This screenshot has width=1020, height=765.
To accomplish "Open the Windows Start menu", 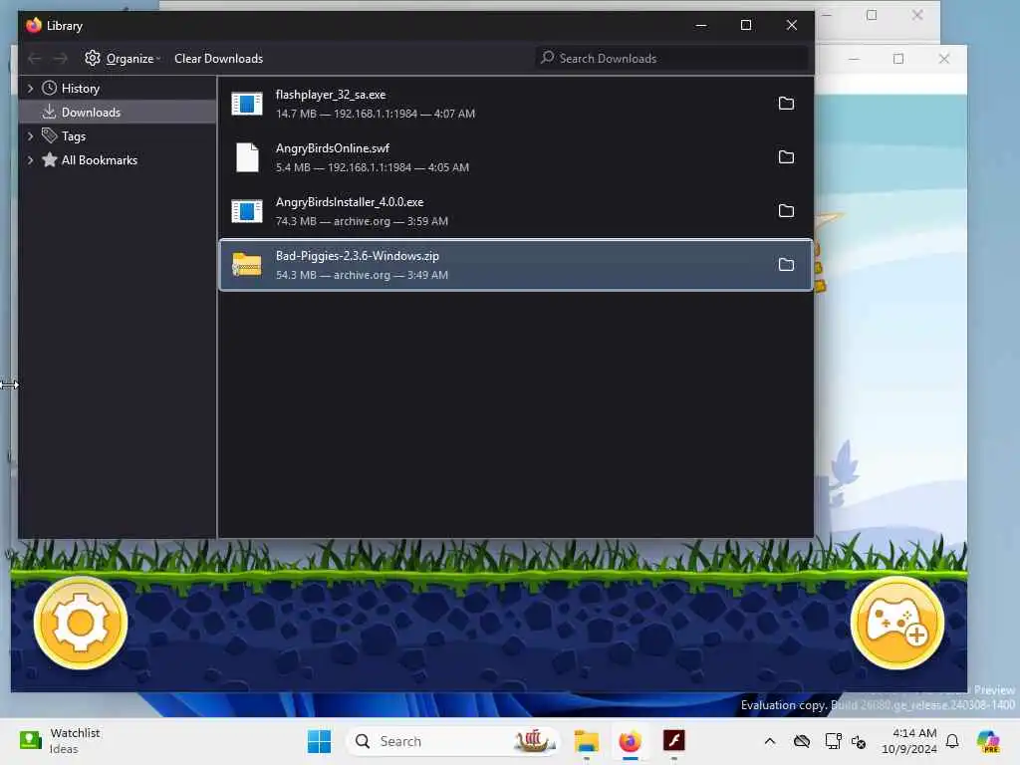I will [x=319, y=741].
